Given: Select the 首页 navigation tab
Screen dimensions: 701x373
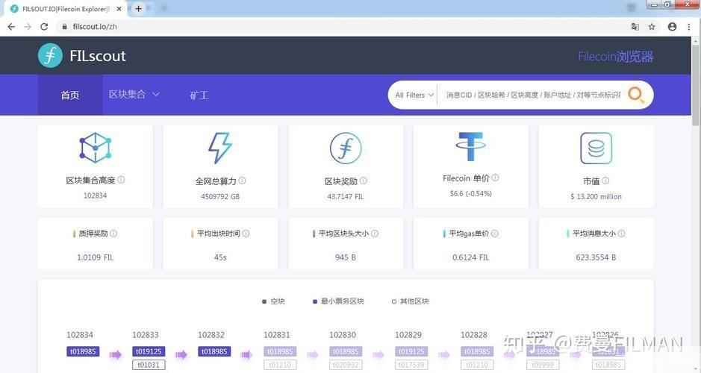Looking at the screenshot, I should click(70, 95).
